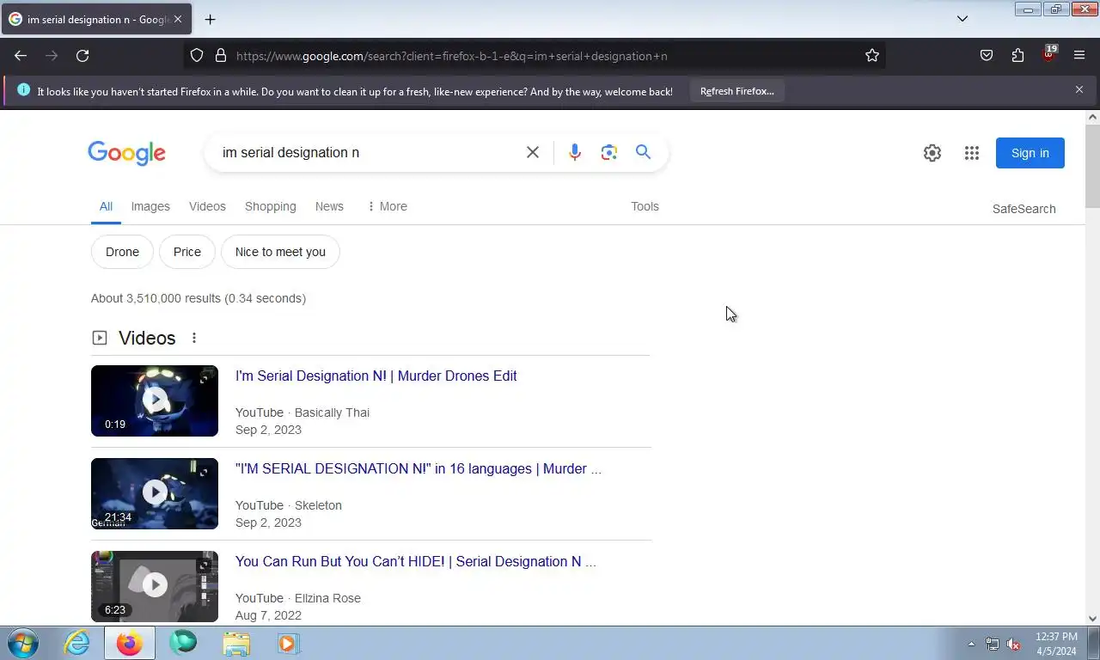This screenshot has height=660, width=1100.
Task: Submit search using the magnifying glass icon
Action: click(643, 152)
